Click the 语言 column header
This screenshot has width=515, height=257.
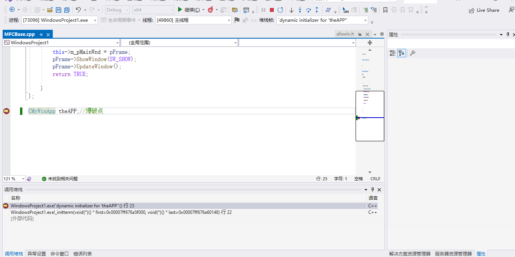(373, 198)
